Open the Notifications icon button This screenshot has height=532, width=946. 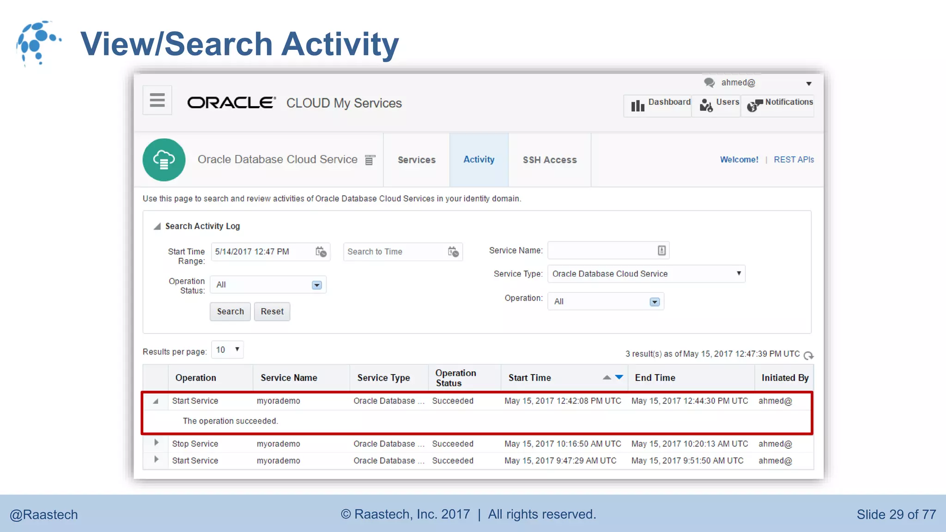coord(754,106)
